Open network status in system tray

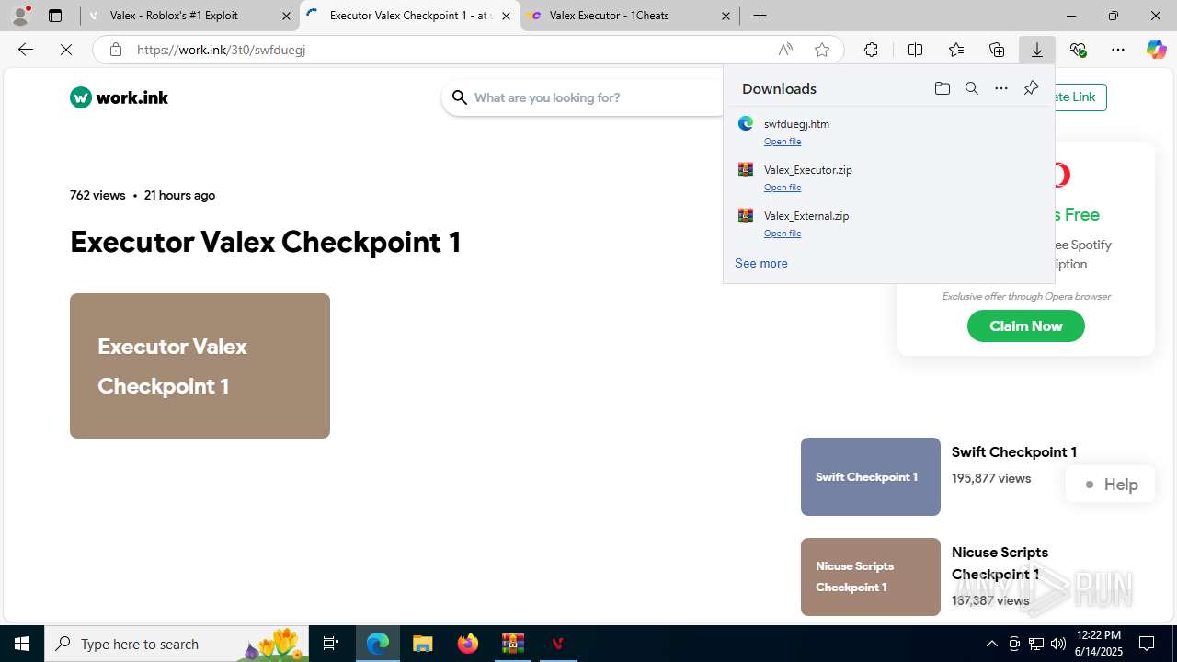tap(1035, 644)
